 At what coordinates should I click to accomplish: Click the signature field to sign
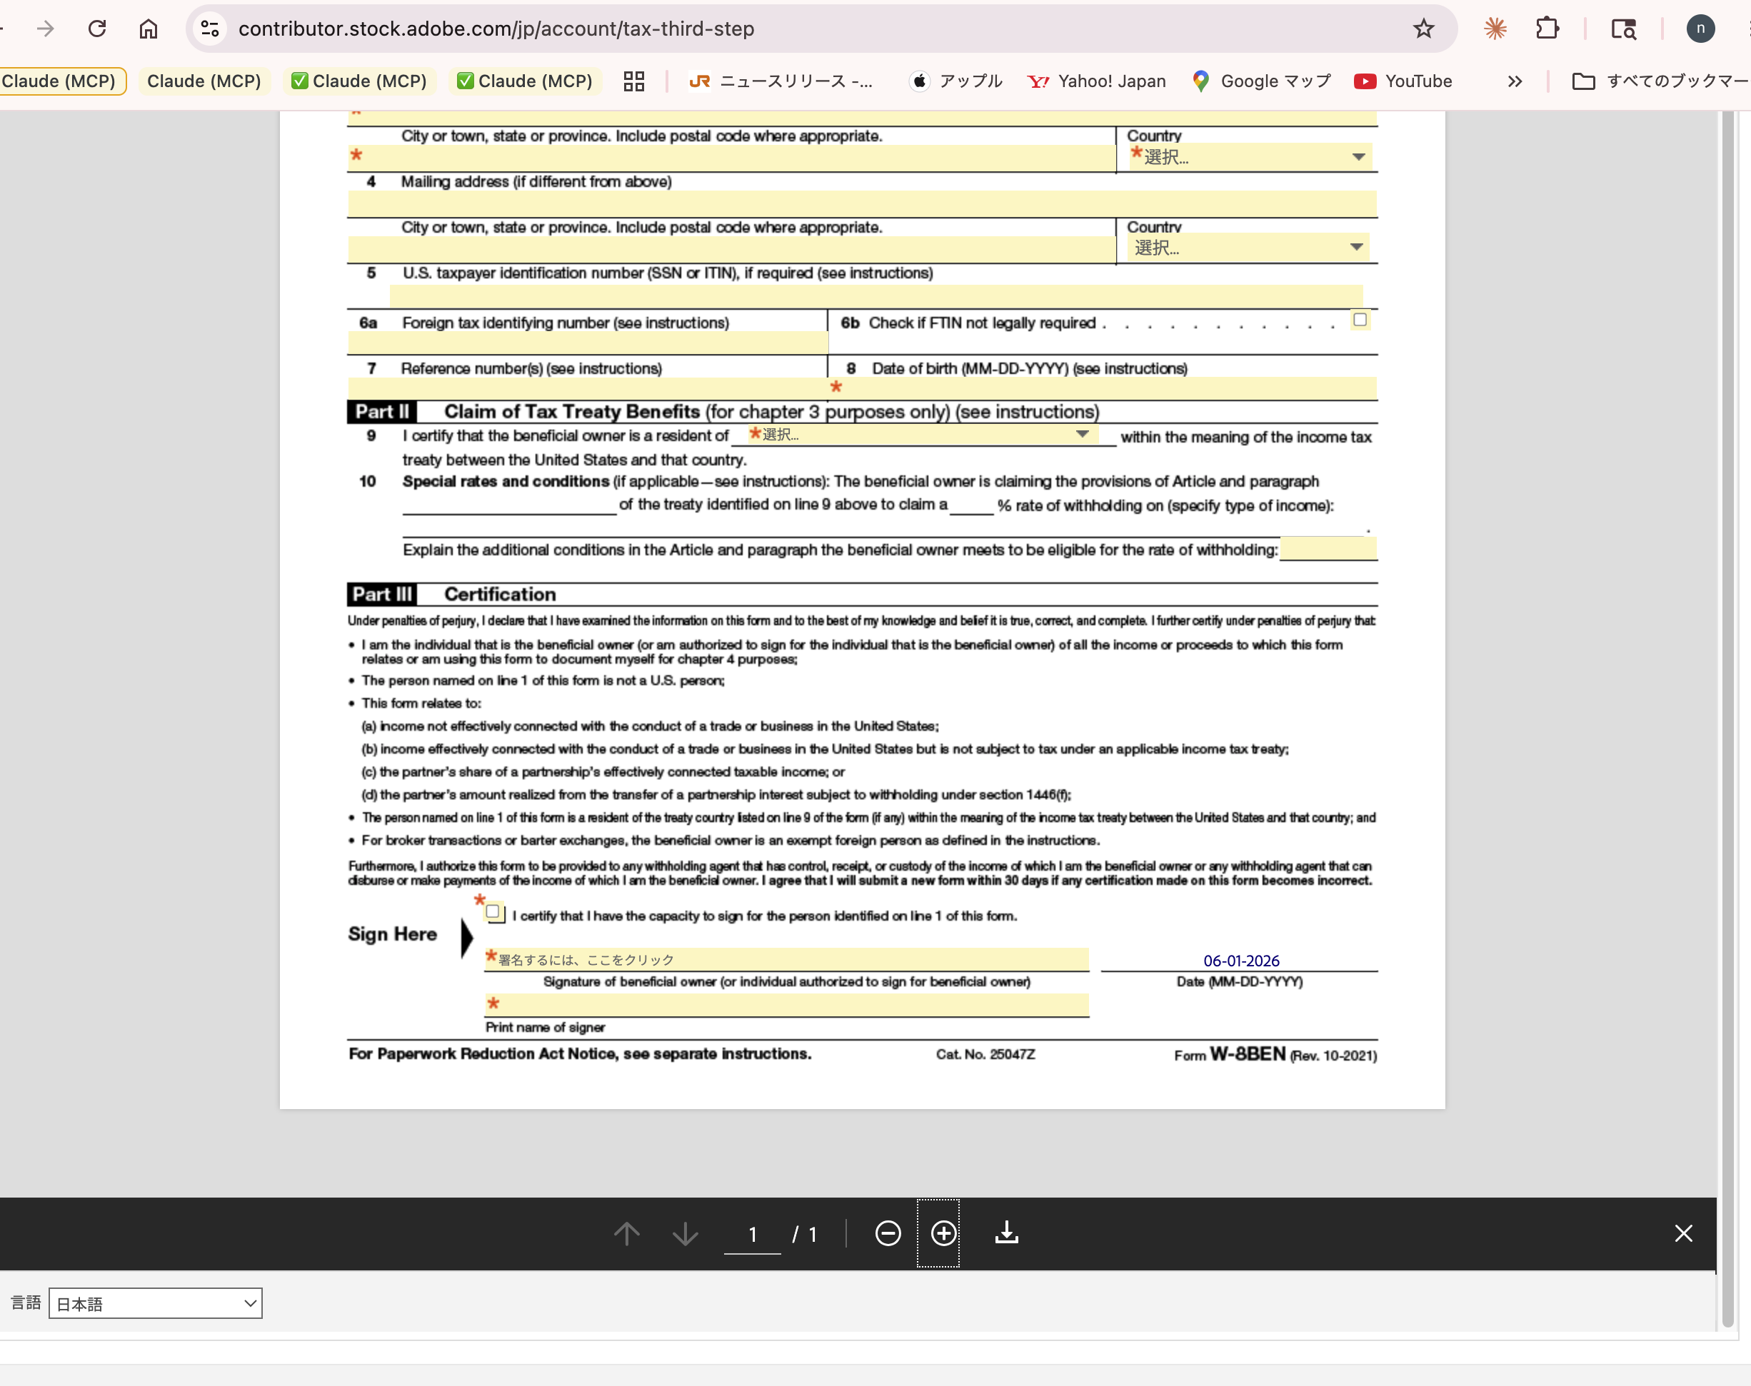click(x=787, y=959)
